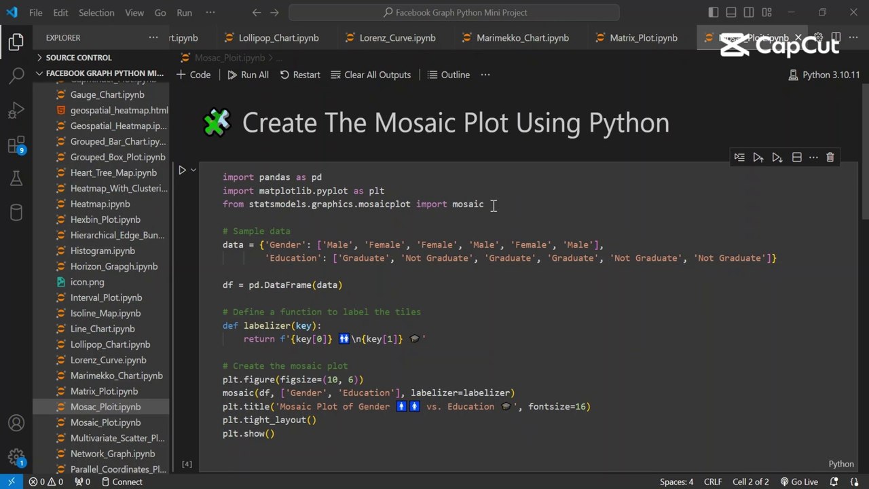Switch to the Lorenz_Curve.ipynb tab
The height and width of the screenshot is (489, 869).
(x=390, y=38)
